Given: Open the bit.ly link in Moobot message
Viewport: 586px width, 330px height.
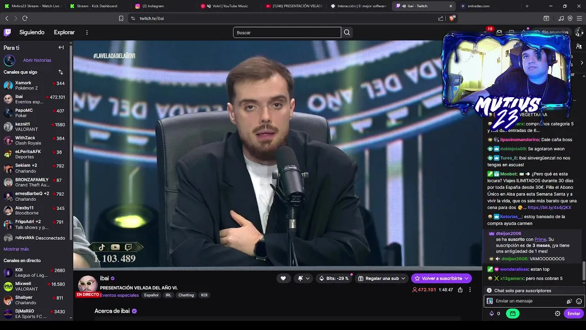Looking at the screenshot, I should click(x=549, y=208).
